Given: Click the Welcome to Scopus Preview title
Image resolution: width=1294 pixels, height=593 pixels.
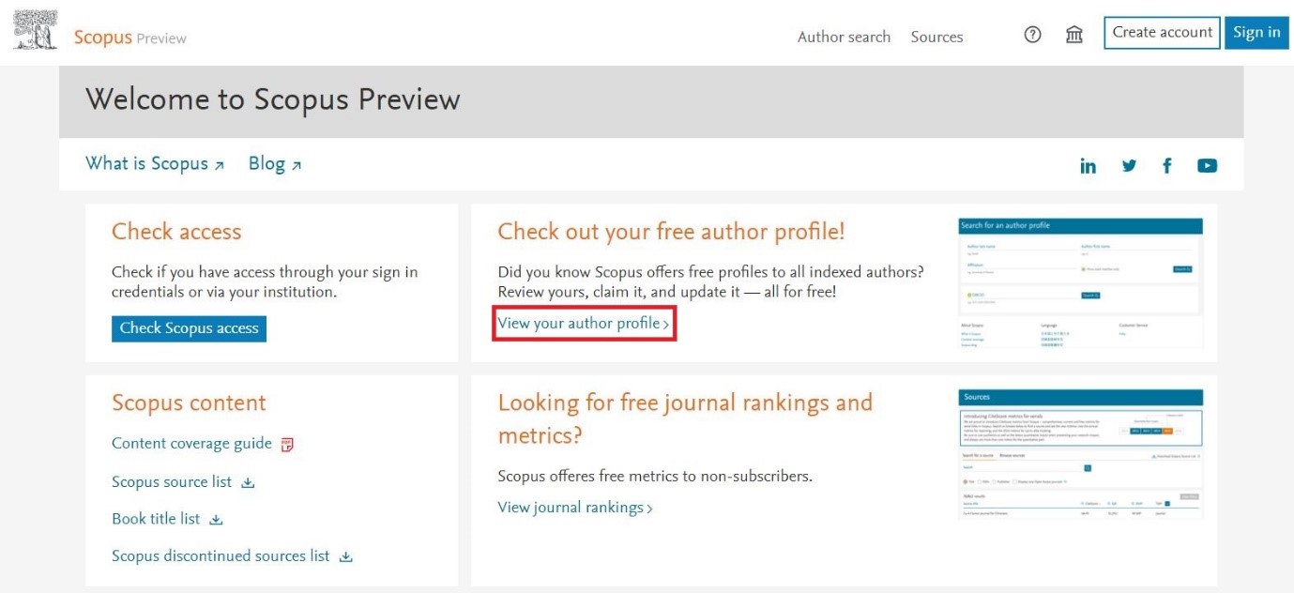Looking at the screenshot, I should coord(273,99).
